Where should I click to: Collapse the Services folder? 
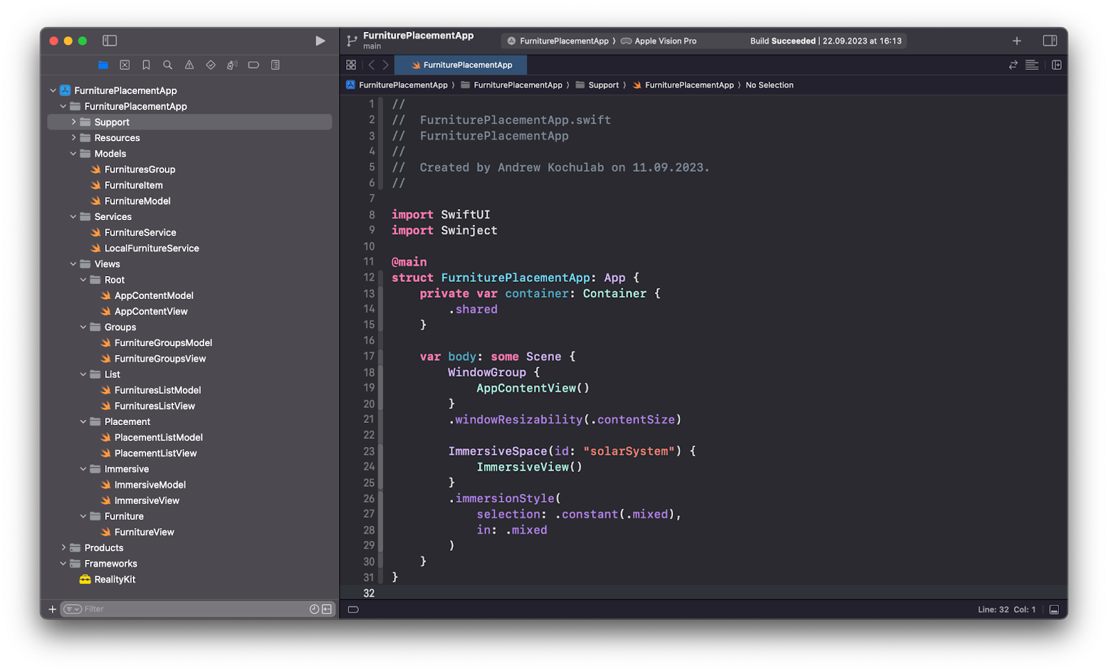point(73,217)
